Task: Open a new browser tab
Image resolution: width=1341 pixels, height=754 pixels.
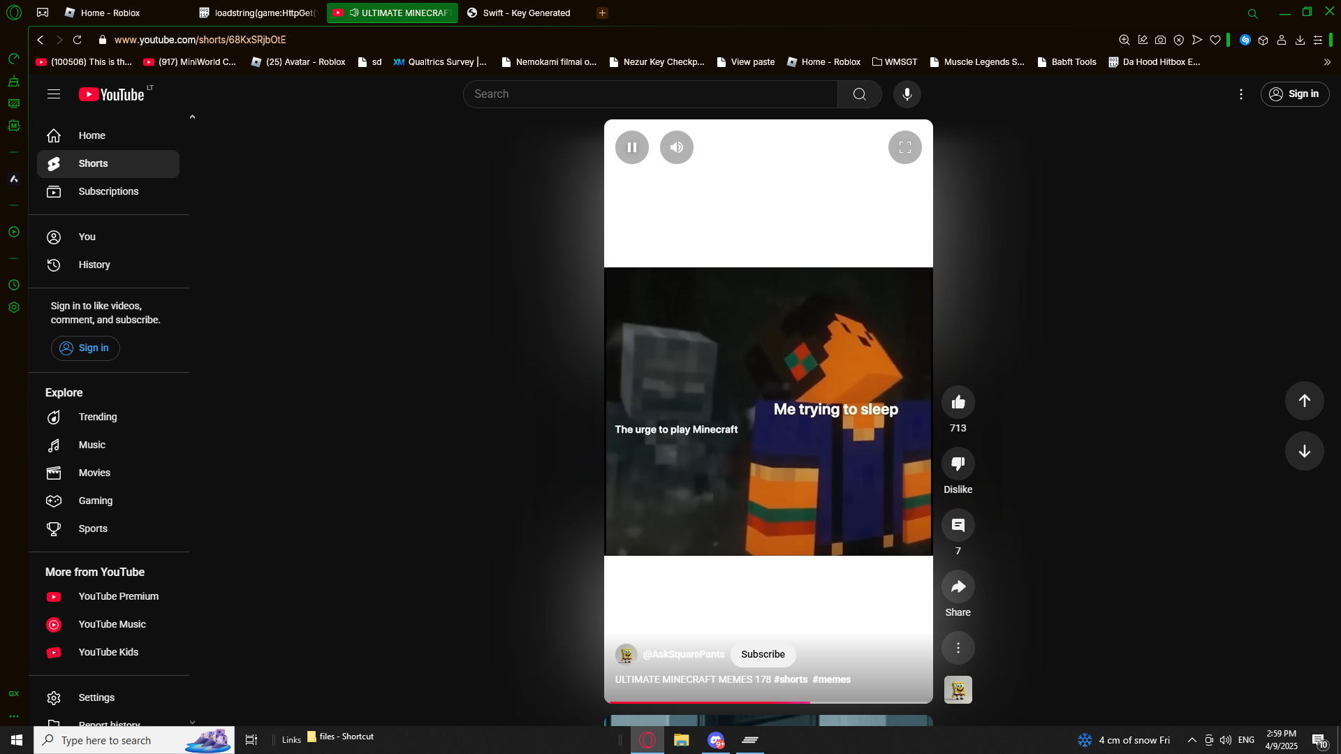Action: click(602, 13)
